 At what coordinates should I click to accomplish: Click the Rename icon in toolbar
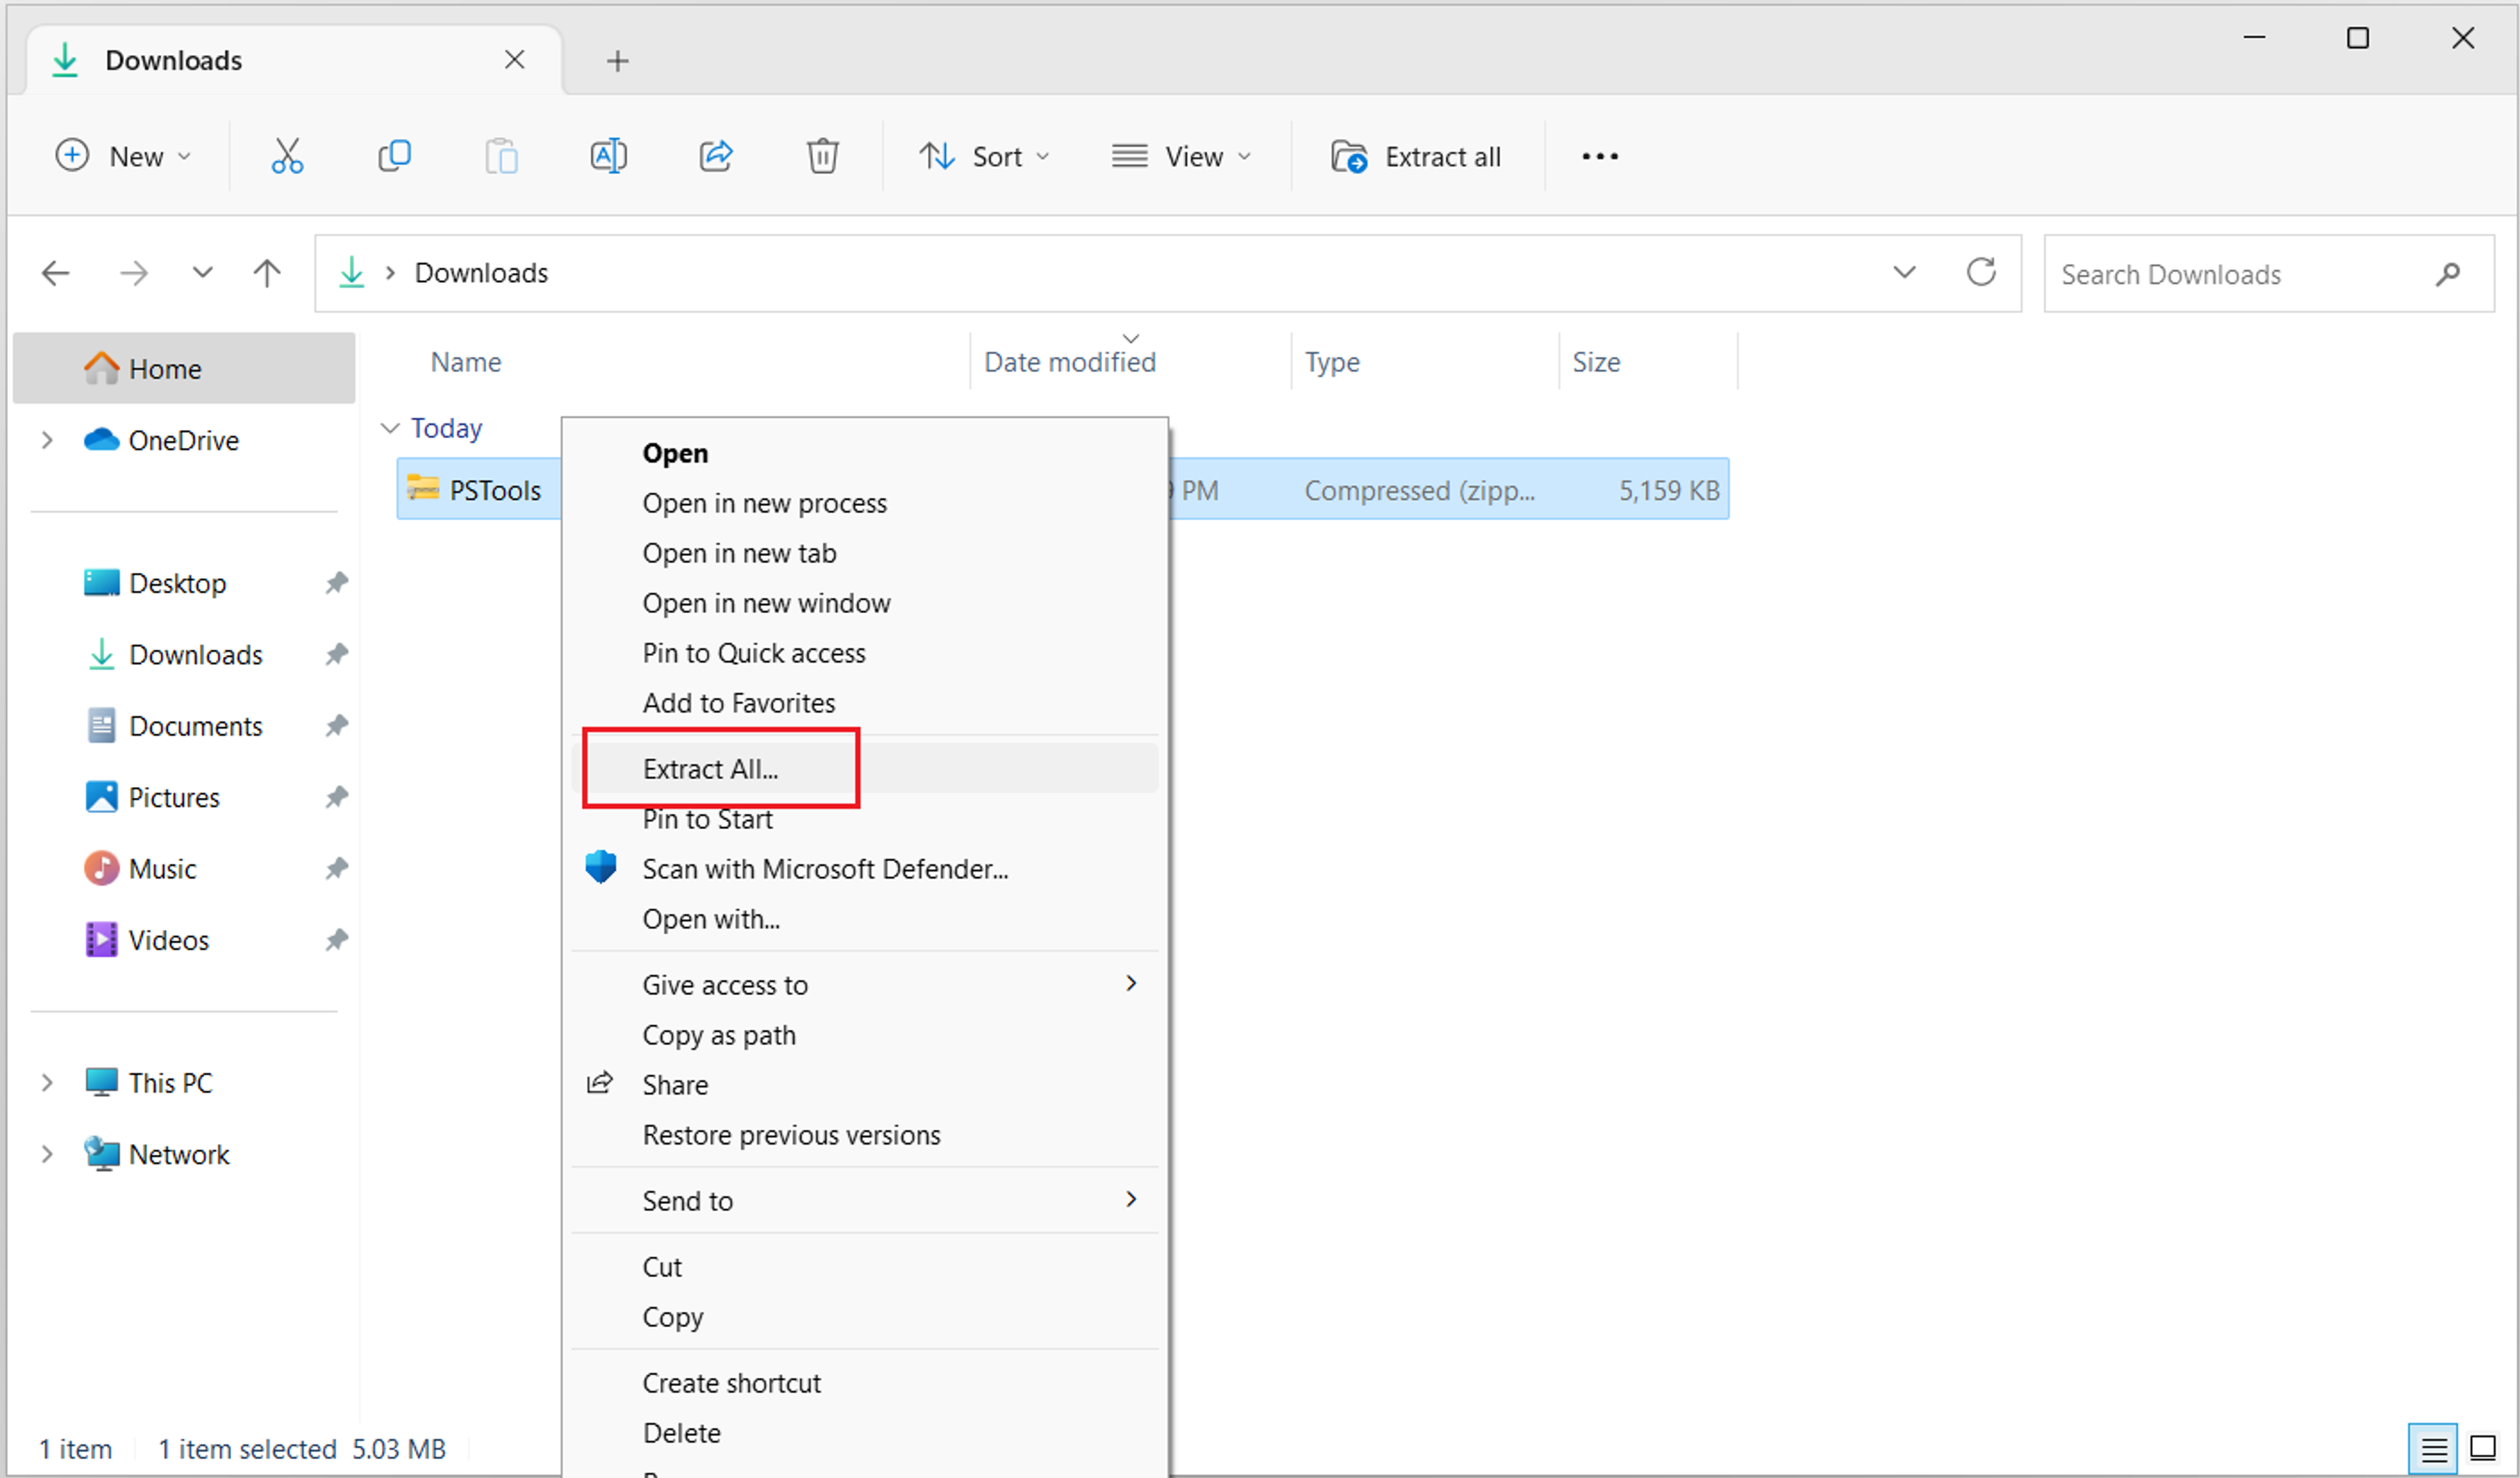click(608, 156)
